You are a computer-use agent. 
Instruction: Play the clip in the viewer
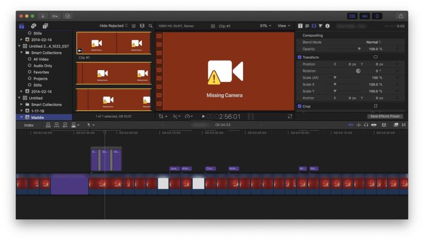203,116
